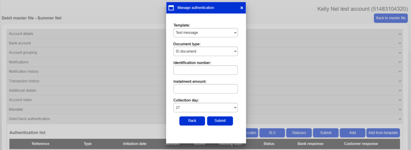
Task: Click the chevron on Account grouping row
Action: 400,53
